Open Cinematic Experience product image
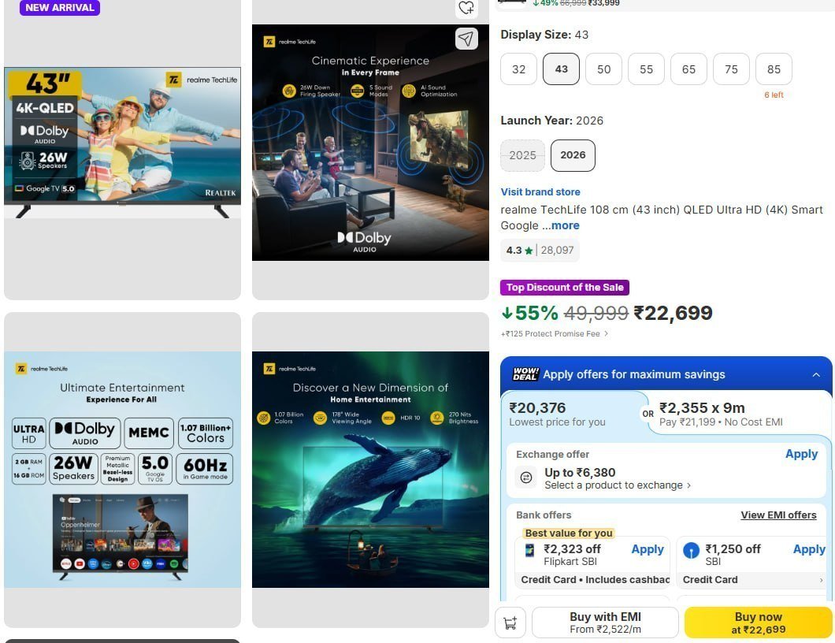This screenshot has width=835, height=643. coord(371,143)
